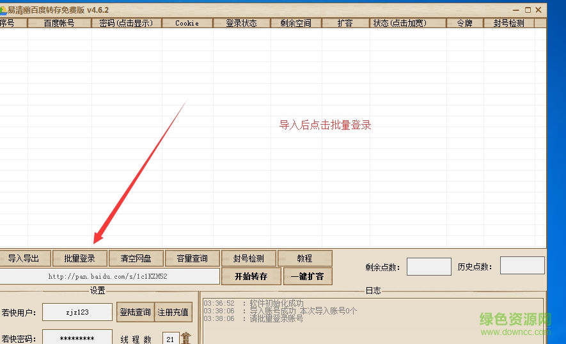Viewport: 566px width, 344px height.
Task: Click the 若快用户 username field
Action: (x=77, y=312)
